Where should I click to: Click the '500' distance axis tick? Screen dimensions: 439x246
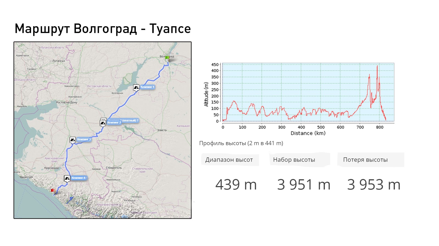coord(321,127)
